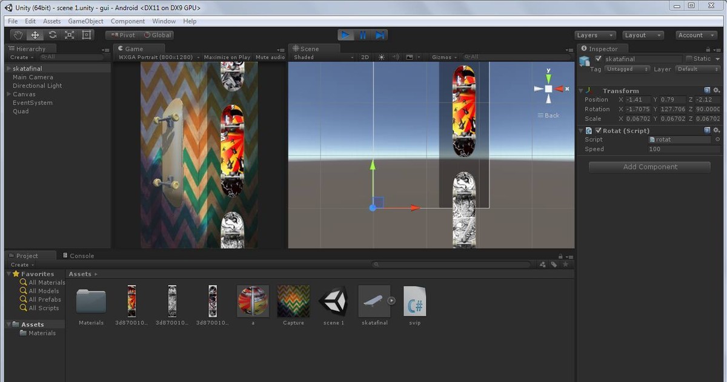
Task: Open the Transform component gear settings
Action: click(x=716, y=90)
